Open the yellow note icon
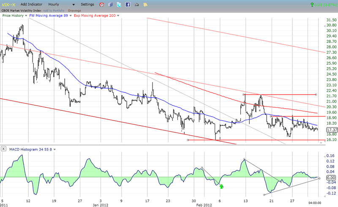This screenshot has width=338, height=207. [145, 4]
